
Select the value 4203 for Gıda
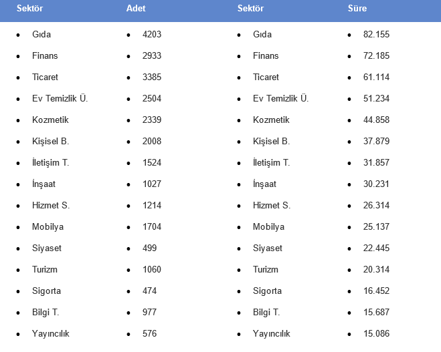pyautogui.click(x=152, y=34)
